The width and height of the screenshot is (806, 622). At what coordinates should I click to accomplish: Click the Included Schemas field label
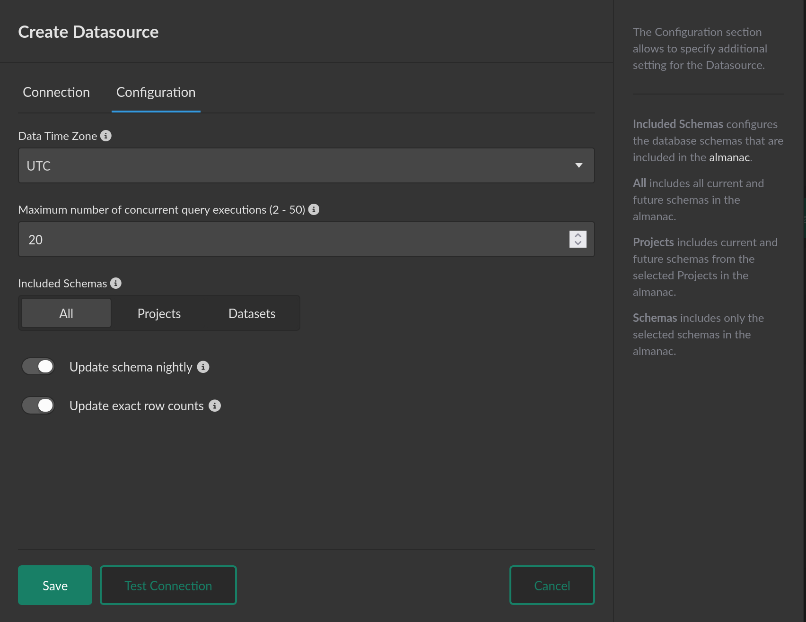[62, 284]
